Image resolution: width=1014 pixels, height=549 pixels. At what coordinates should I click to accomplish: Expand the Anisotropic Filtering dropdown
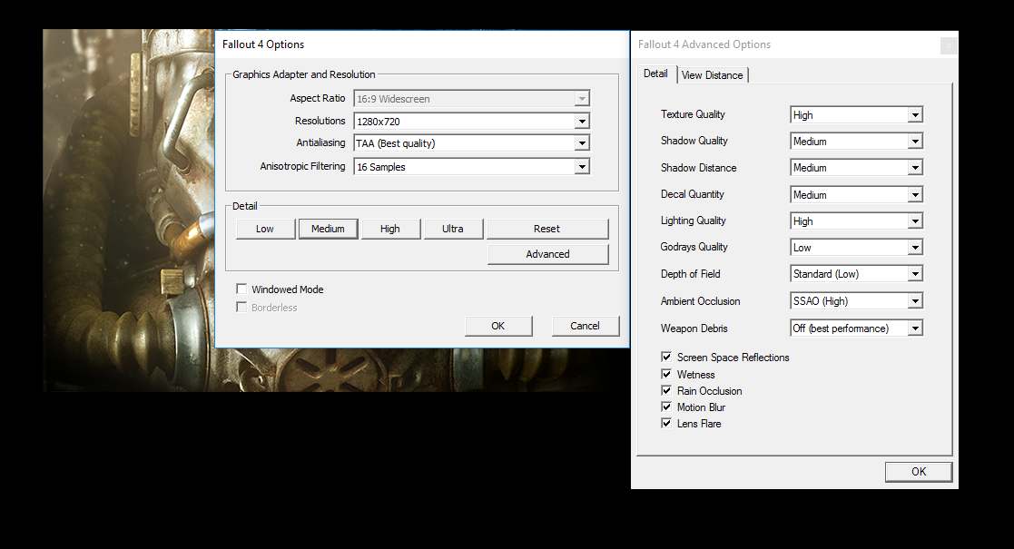pyautogui.click(x=471, y=167)
